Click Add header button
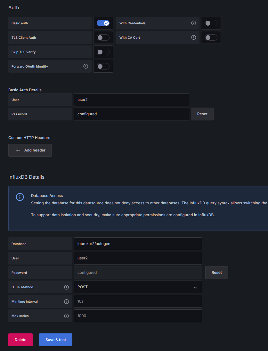 point(30,150)
